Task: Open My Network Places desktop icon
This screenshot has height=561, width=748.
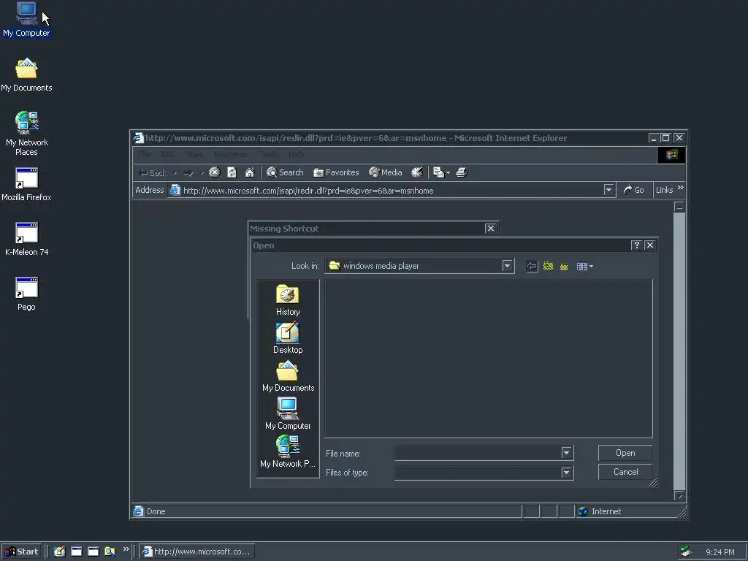Action: coord(26,134)
